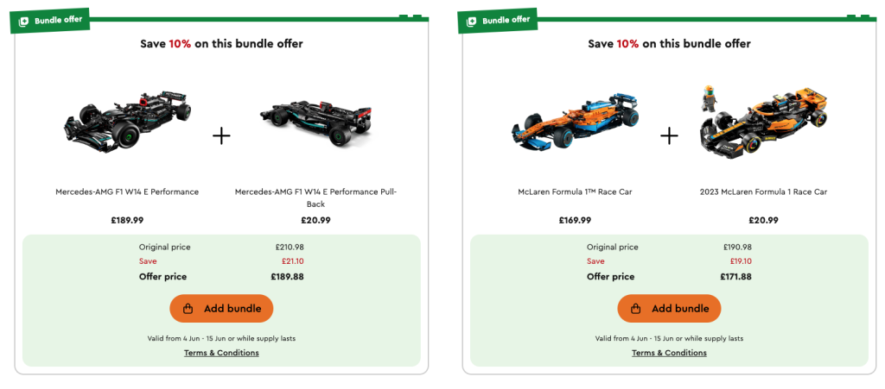
Task: Click the plus sign between the Mercedes sets
Action: click(221, 135)
